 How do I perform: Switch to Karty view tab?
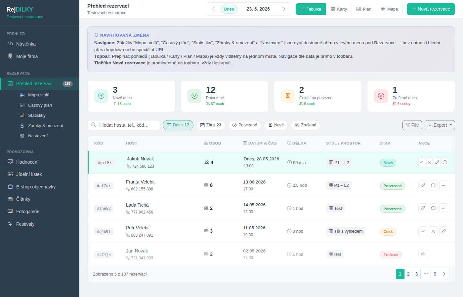(x=339, y=9)
